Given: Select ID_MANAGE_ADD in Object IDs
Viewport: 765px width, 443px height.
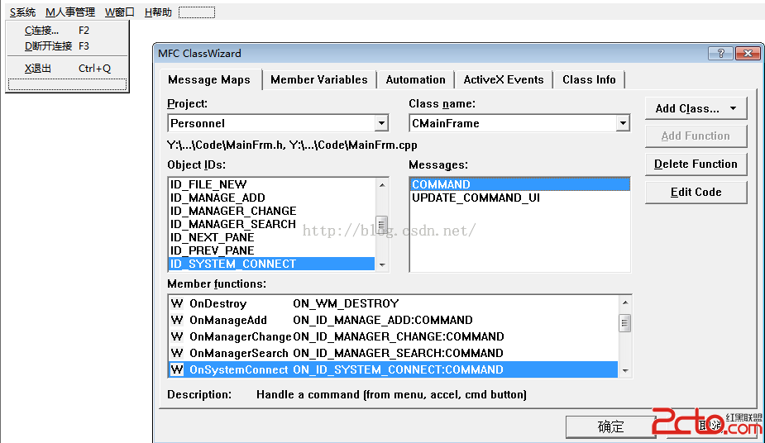Looking at the screenshot, I should pos(271,198).
